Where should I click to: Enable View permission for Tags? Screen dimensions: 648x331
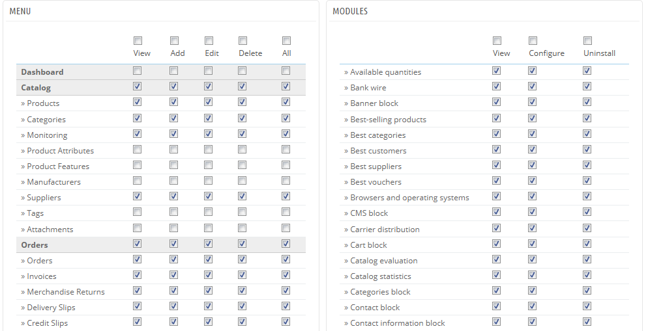pos(137,212)
